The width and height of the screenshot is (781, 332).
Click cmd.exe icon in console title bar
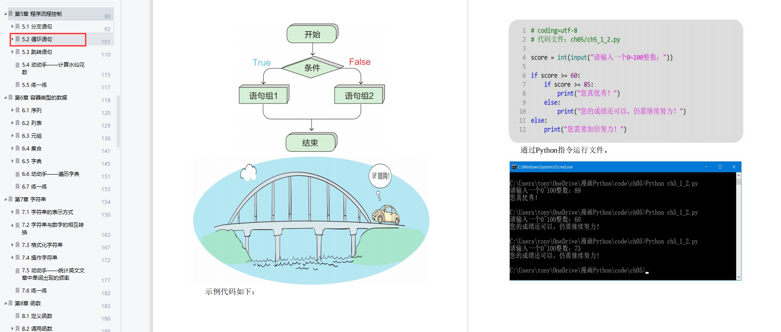(514, 167)
